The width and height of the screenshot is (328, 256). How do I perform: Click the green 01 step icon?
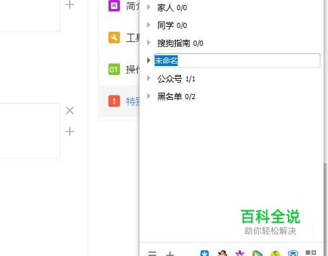(114, 69)
